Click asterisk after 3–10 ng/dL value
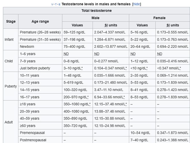Image resolution: width=190 pixels, height=143 pixels. tap(82, 68)
